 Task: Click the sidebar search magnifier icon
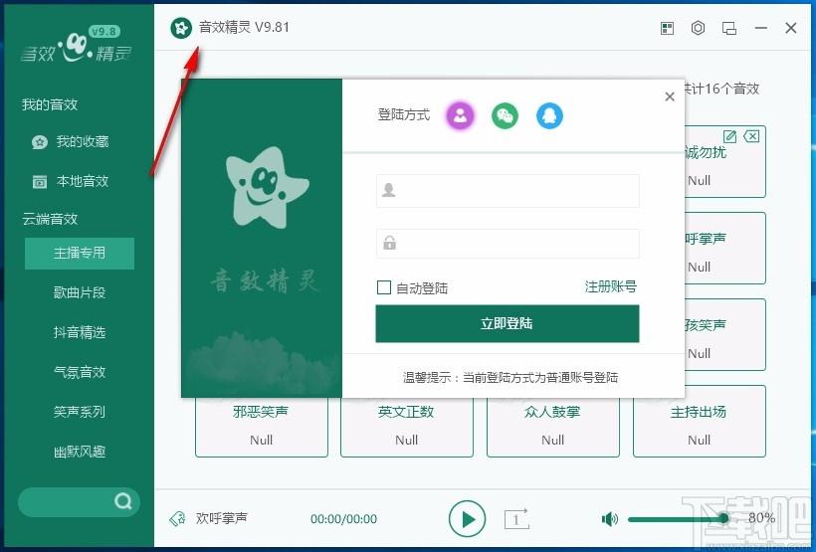click(x=123, y=501)
